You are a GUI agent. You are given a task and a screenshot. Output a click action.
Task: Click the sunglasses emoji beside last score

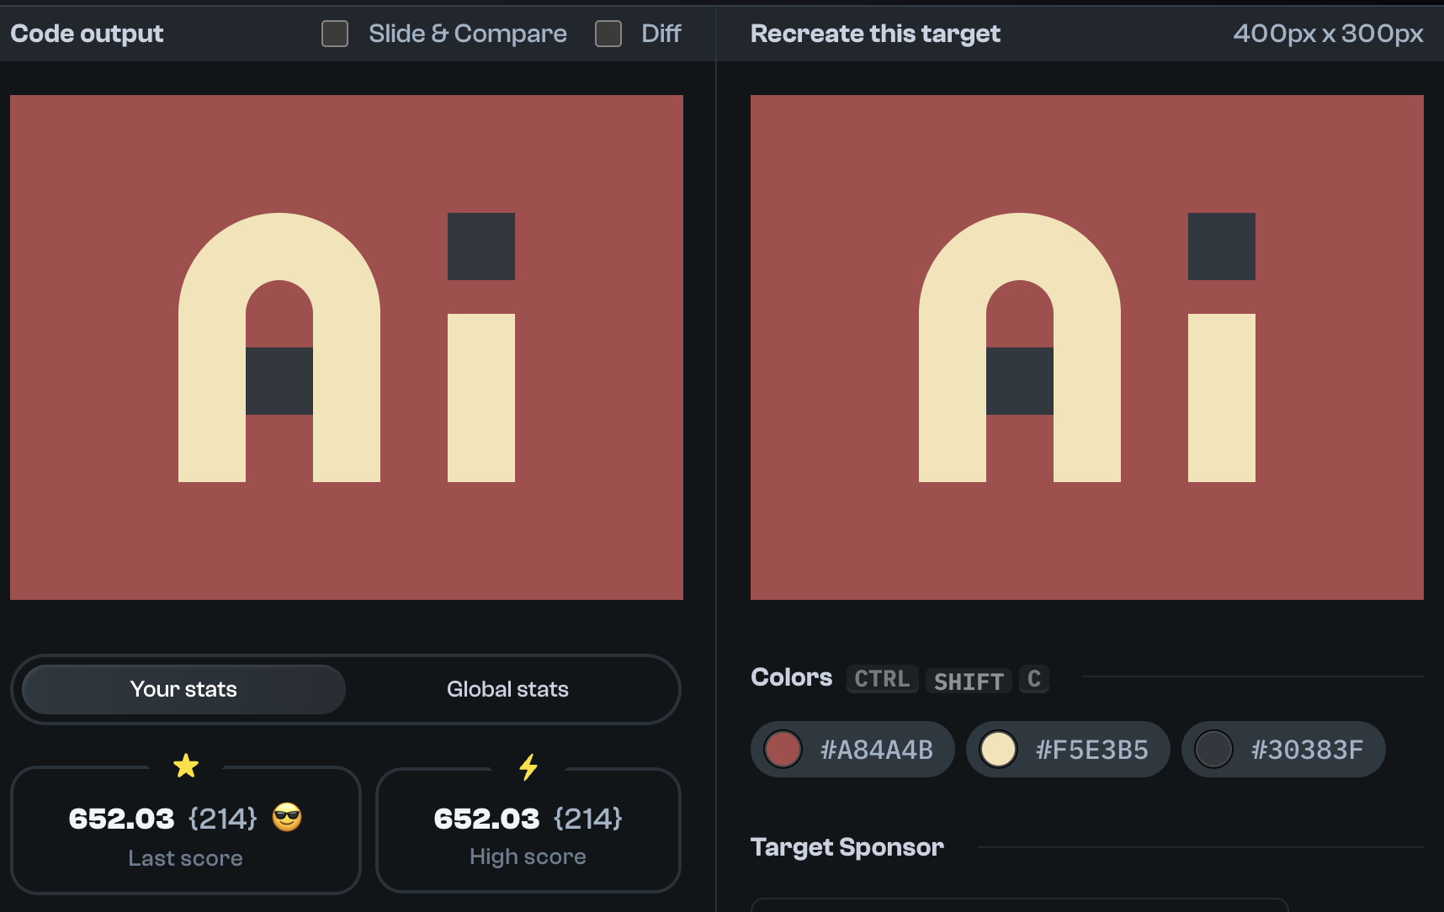click(287, 817)
